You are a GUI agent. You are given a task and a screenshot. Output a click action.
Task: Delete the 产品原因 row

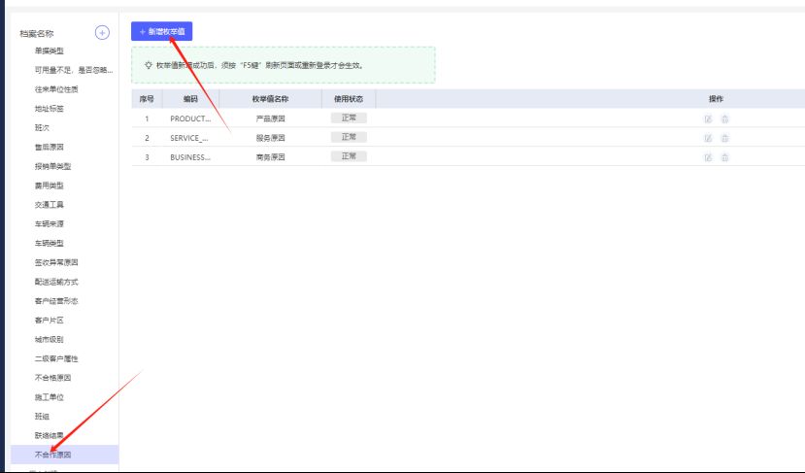pyautogui.click(x=724, y=118)
